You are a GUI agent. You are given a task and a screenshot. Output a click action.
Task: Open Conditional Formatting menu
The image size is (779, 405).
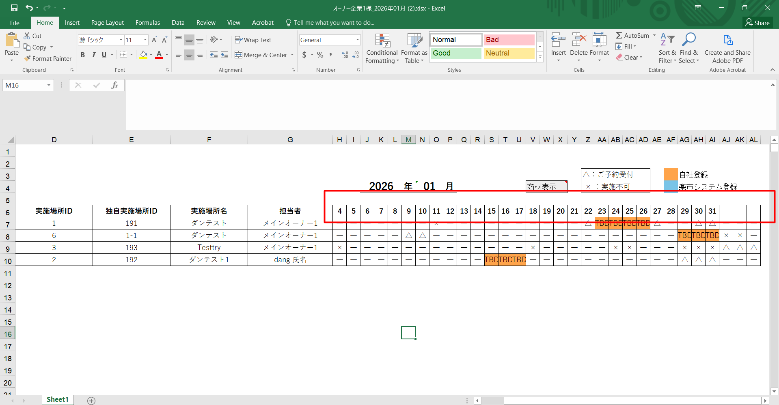[382, 49]
